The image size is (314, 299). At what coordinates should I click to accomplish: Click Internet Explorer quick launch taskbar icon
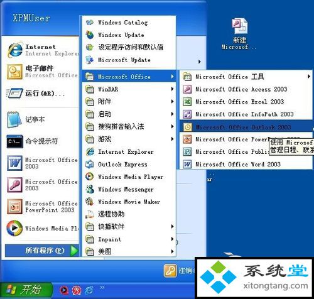89,290
